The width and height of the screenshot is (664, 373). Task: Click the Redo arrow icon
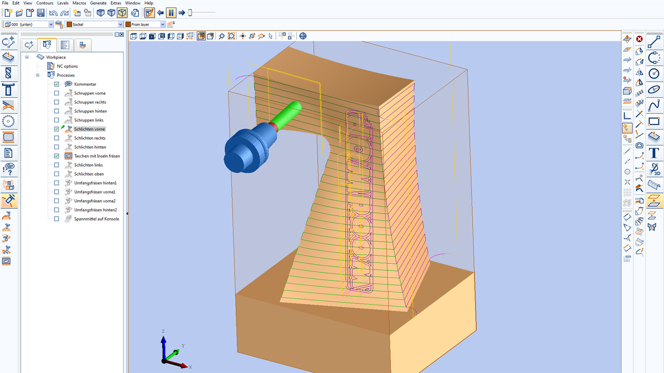pyautogui.click(x=64, y=13)
